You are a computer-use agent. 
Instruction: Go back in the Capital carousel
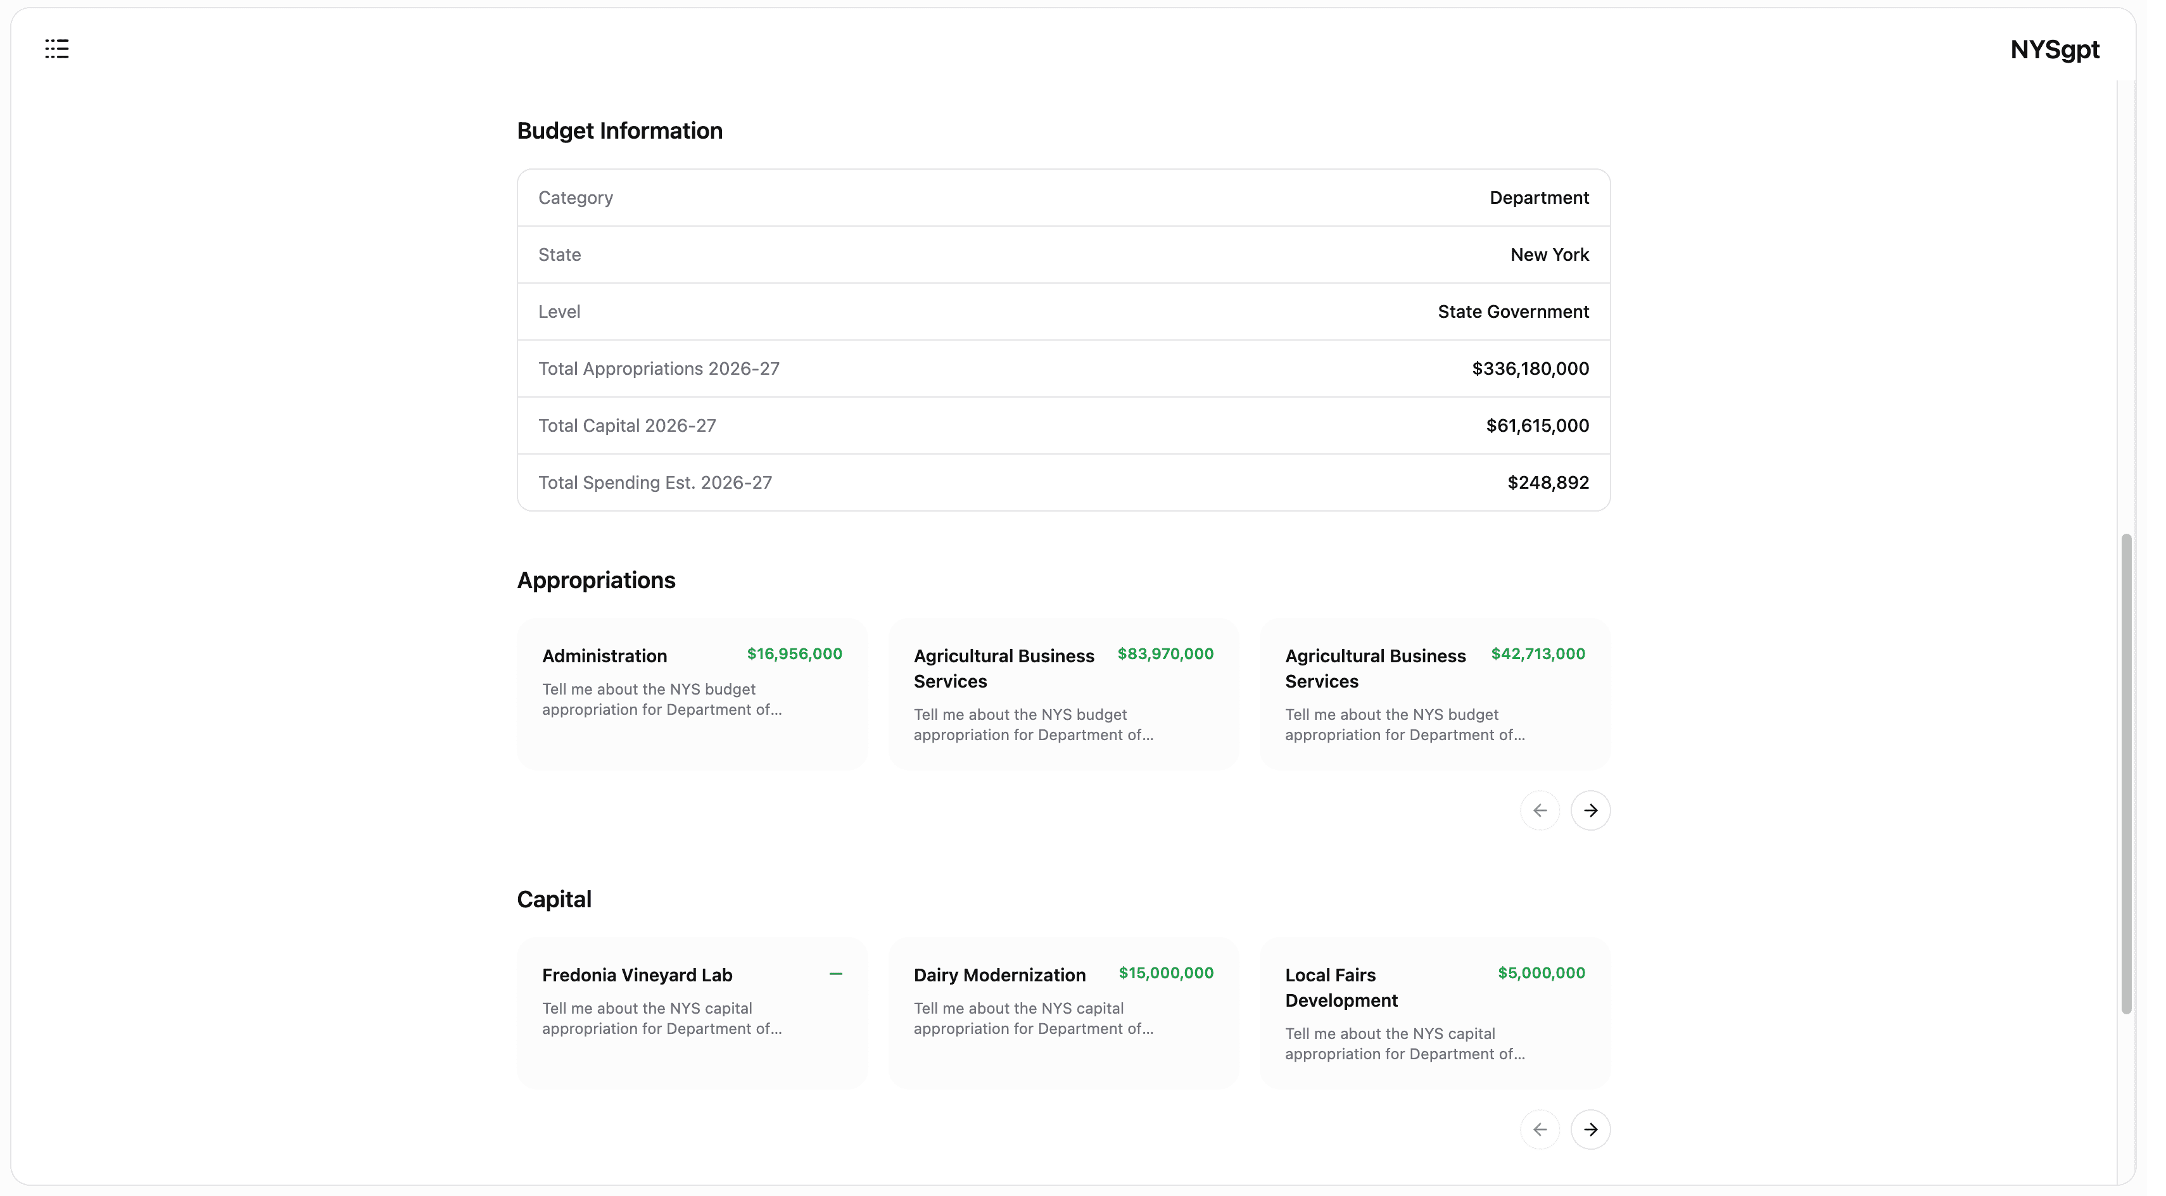(1539, 1129)
